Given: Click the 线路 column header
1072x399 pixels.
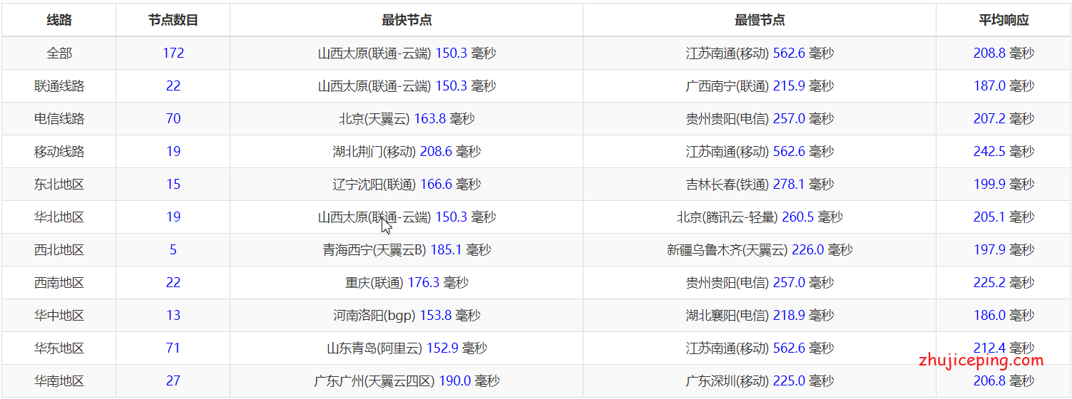Looking at the screenshot, I should point(59,20).
